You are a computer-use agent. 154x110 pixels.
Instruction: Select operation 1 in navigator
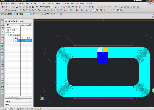(x=17, y=38)
